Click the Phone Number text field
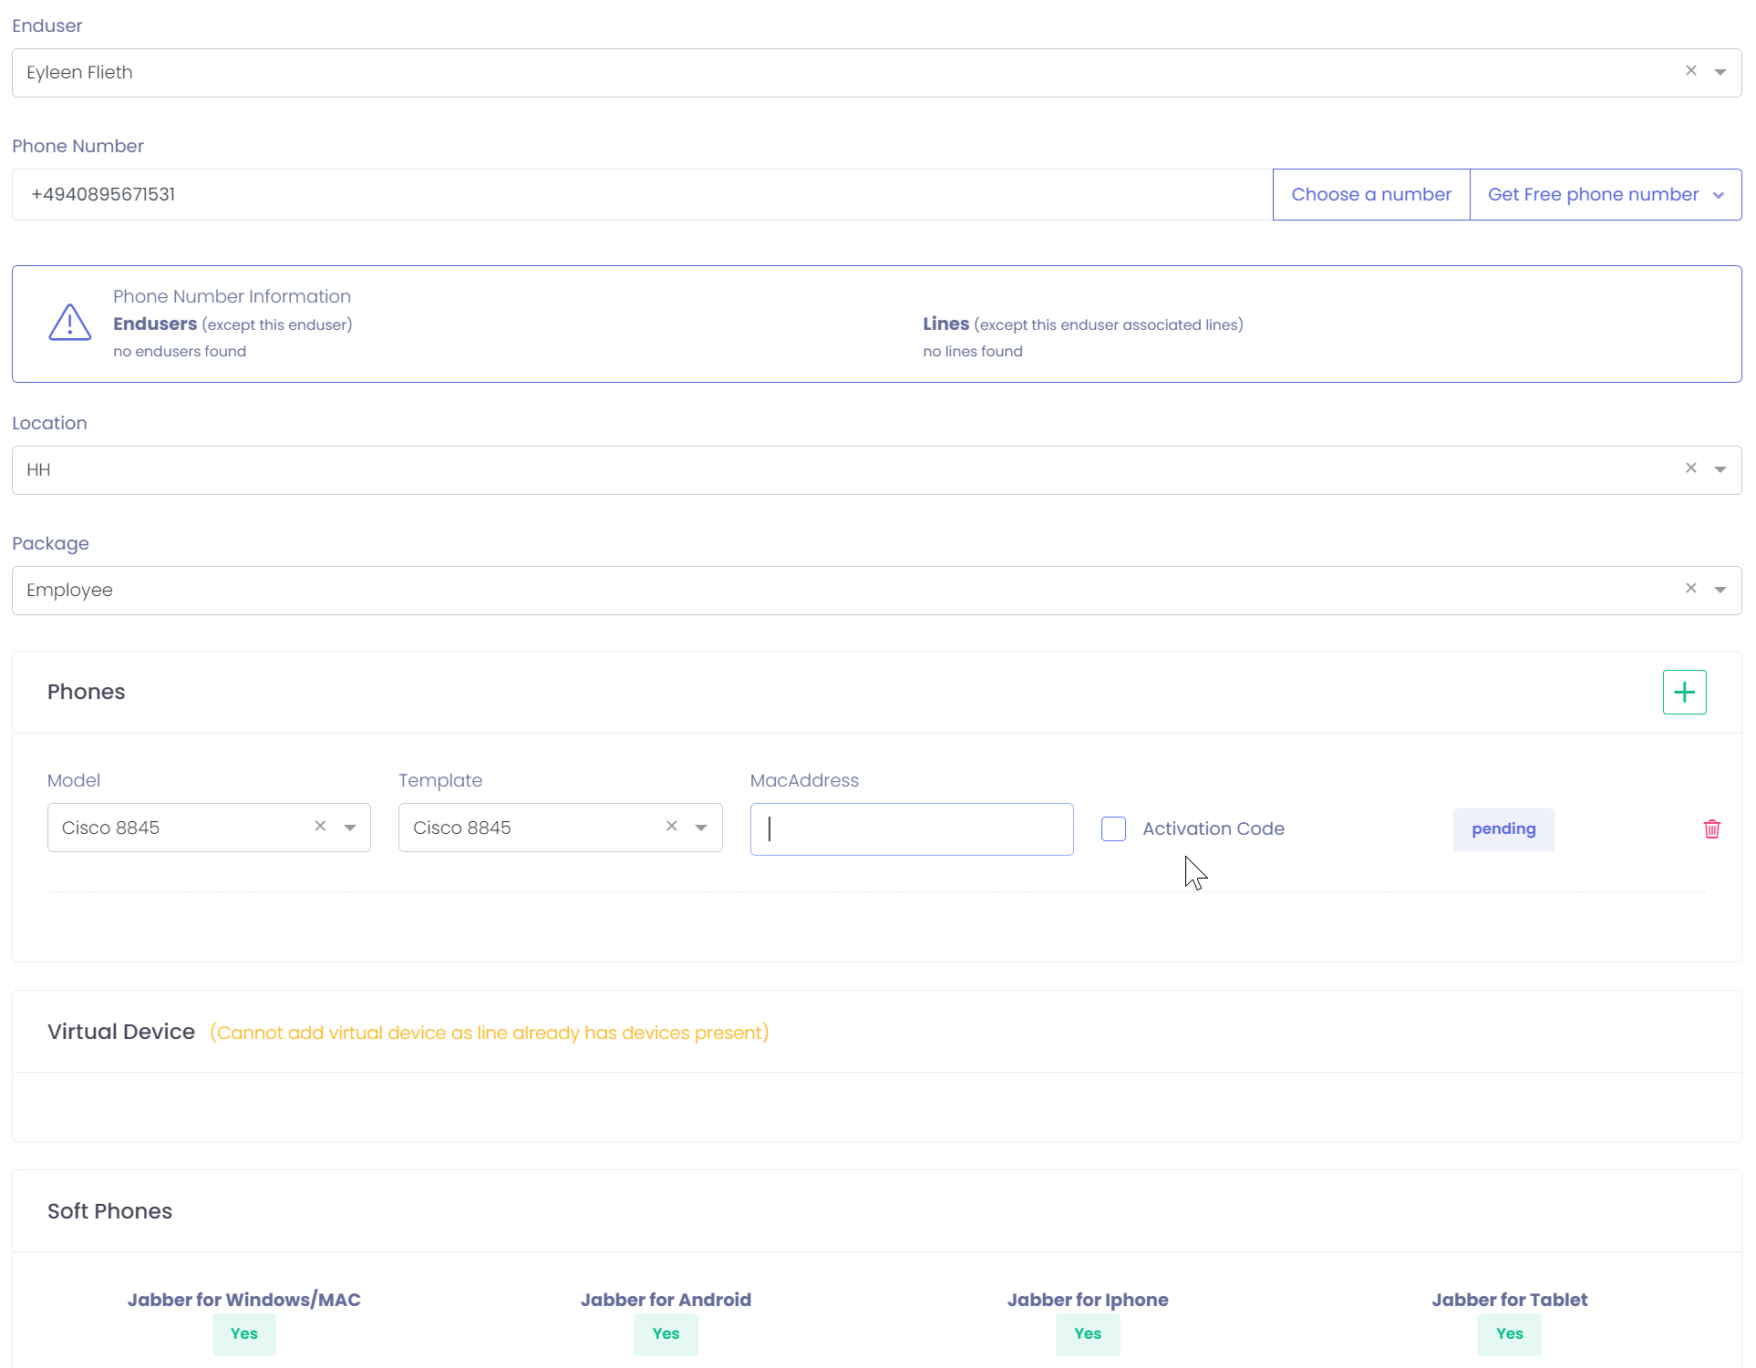1756x1368 pixels. tap(638, 194)
